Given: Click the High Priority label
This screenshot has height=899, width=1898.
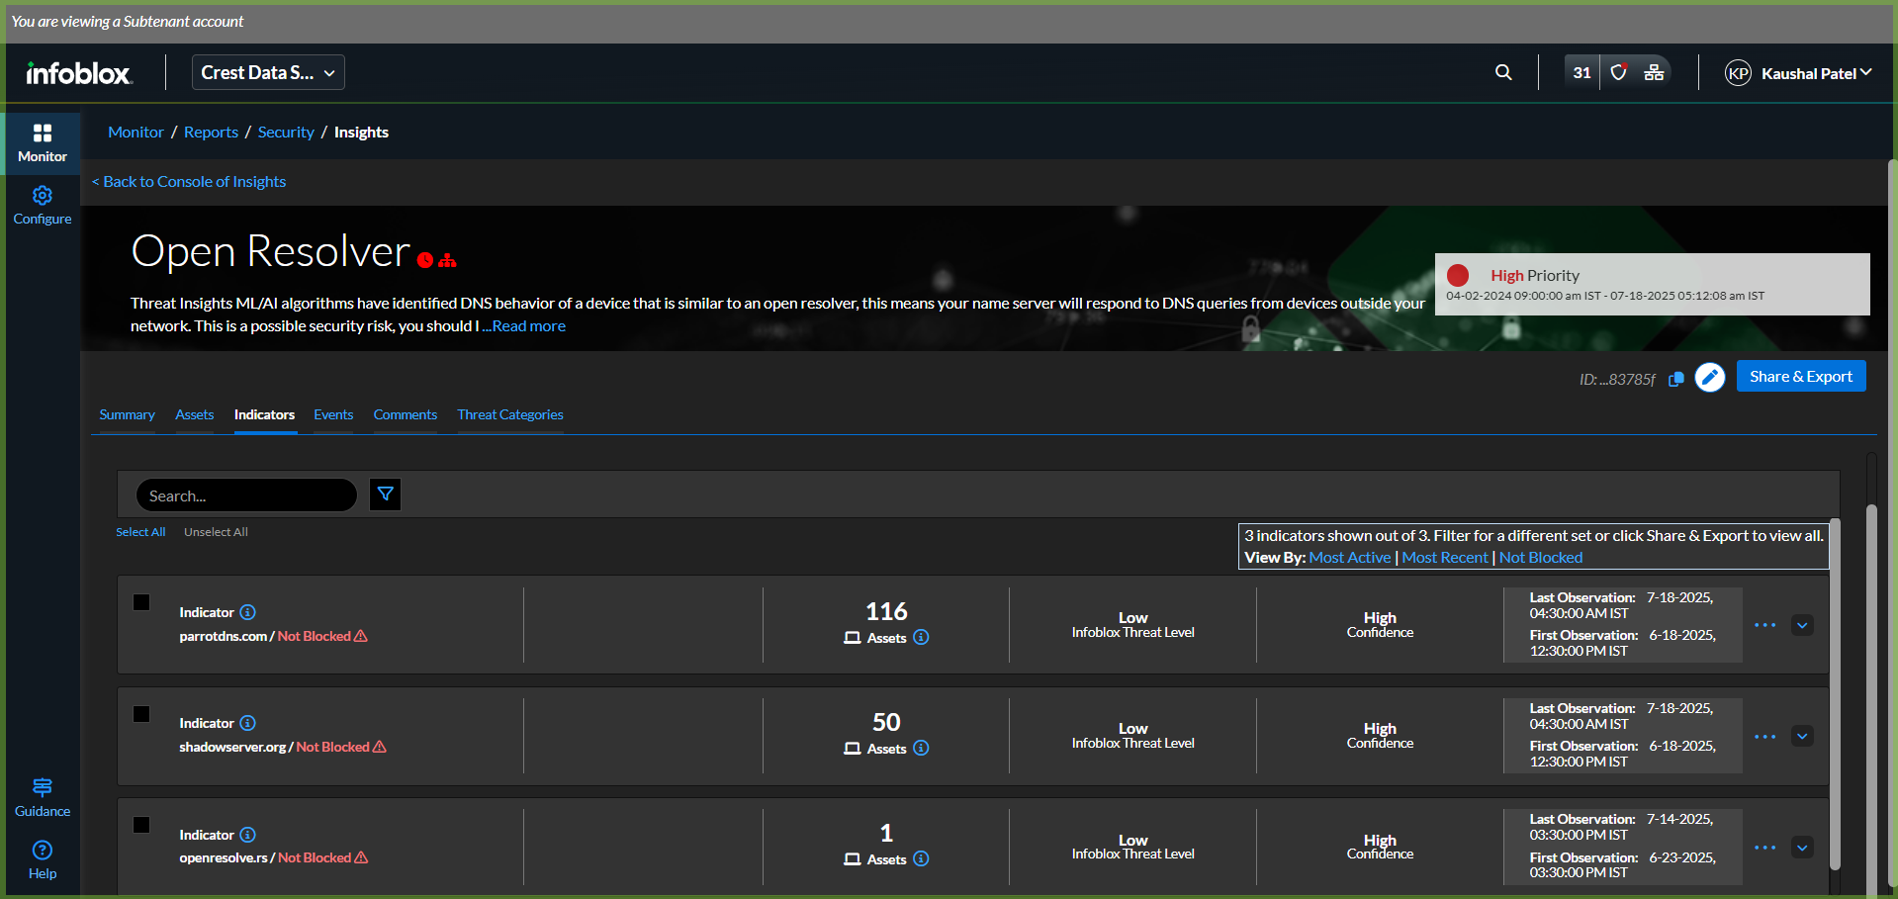Looking at the screenshot, I should pyautogui.click(x=1535, y=276).
